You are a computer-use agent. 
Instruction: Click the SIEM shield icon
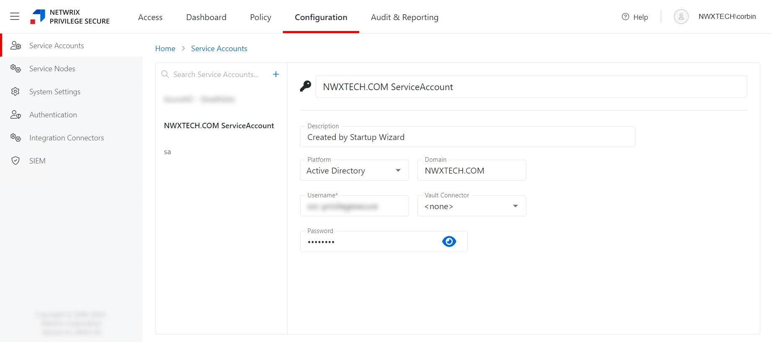[x=16, y=161]
